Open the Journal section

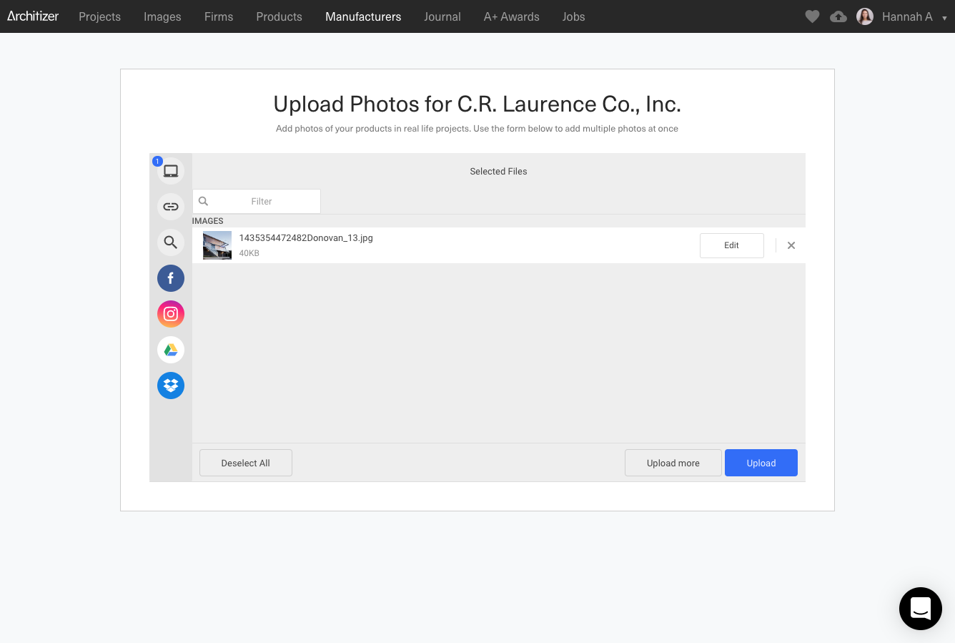tap(442, 16)
